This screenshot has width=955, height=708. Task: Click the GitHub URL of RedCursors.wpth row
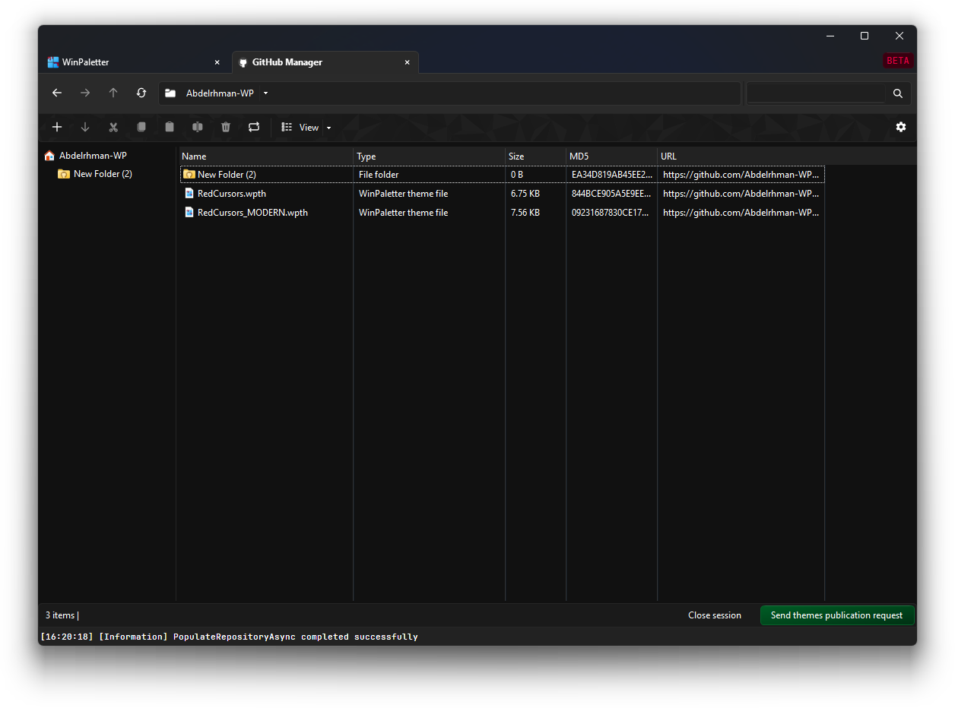741,194
